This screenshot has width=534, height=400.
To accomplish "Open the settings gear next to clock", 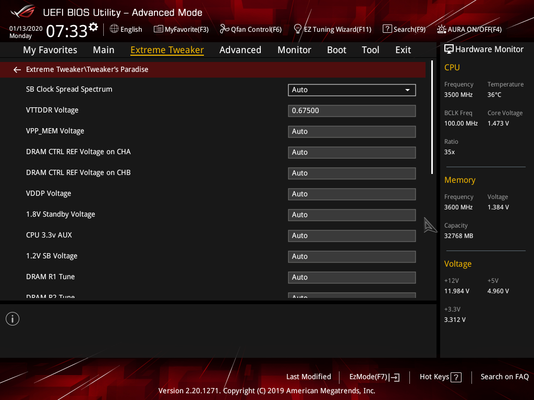I will 93,27.
